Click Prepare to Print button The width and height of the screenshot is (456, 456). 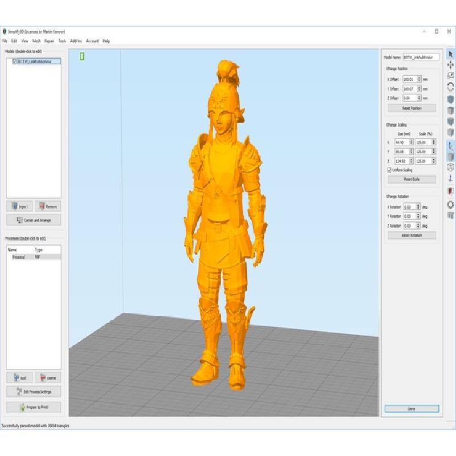(x=34, y=408)
